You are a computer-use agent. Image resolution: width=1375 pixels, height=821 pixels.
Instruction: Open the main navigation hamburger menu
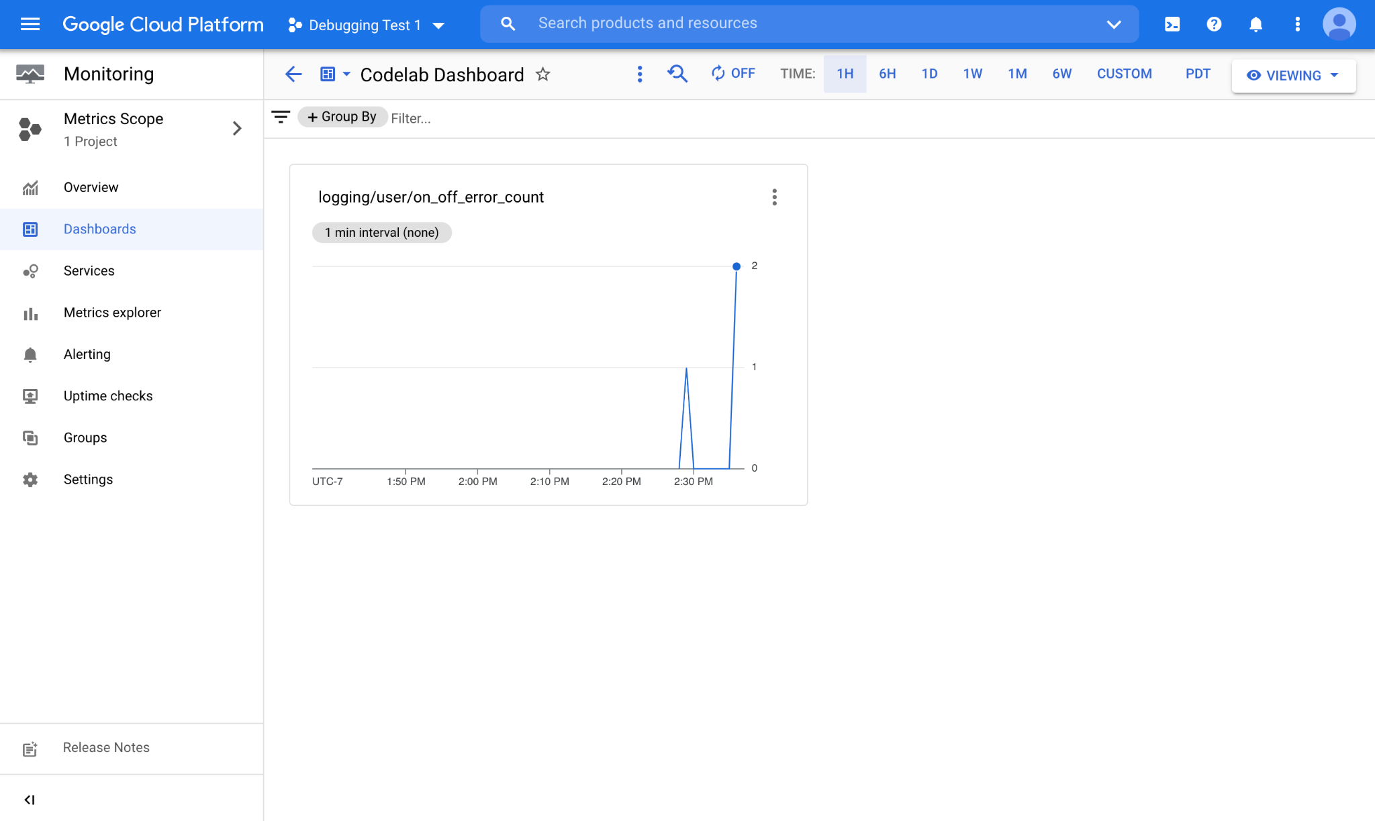click(x=30, y=25)
